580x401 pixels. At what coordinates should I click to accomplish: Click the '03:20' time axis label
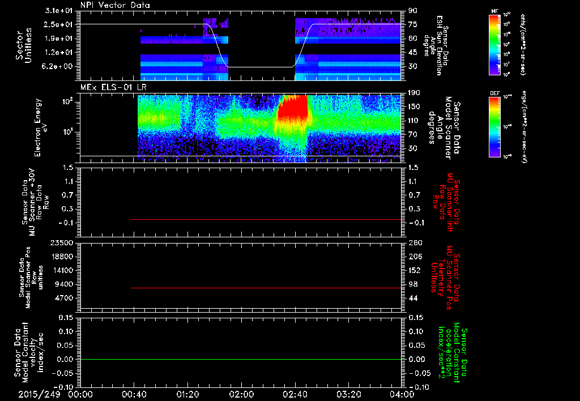(348, 394)
